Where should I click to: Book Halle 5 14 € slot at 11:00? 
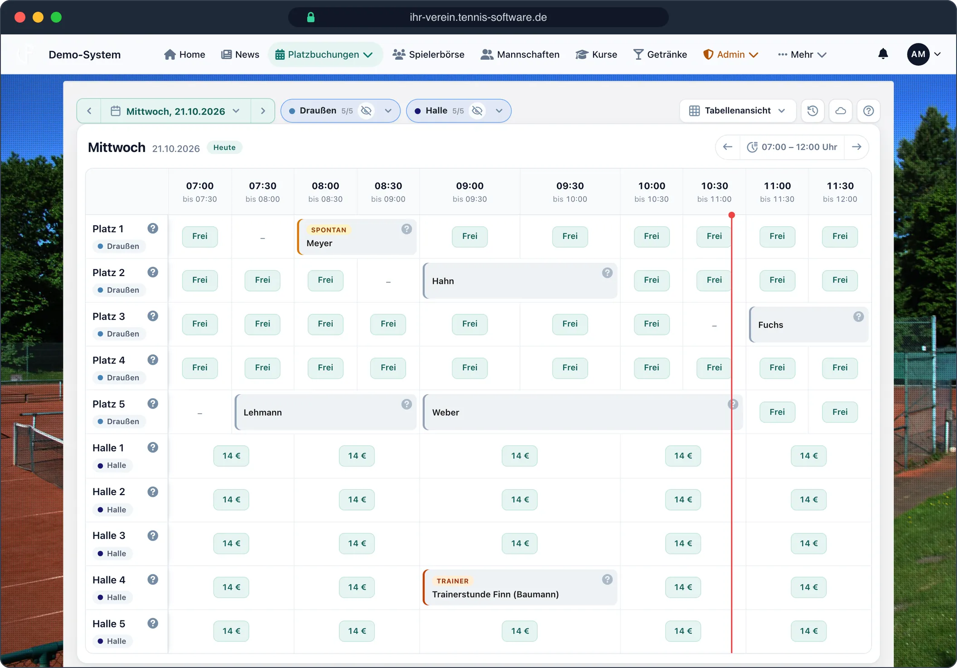pos(809,631)
